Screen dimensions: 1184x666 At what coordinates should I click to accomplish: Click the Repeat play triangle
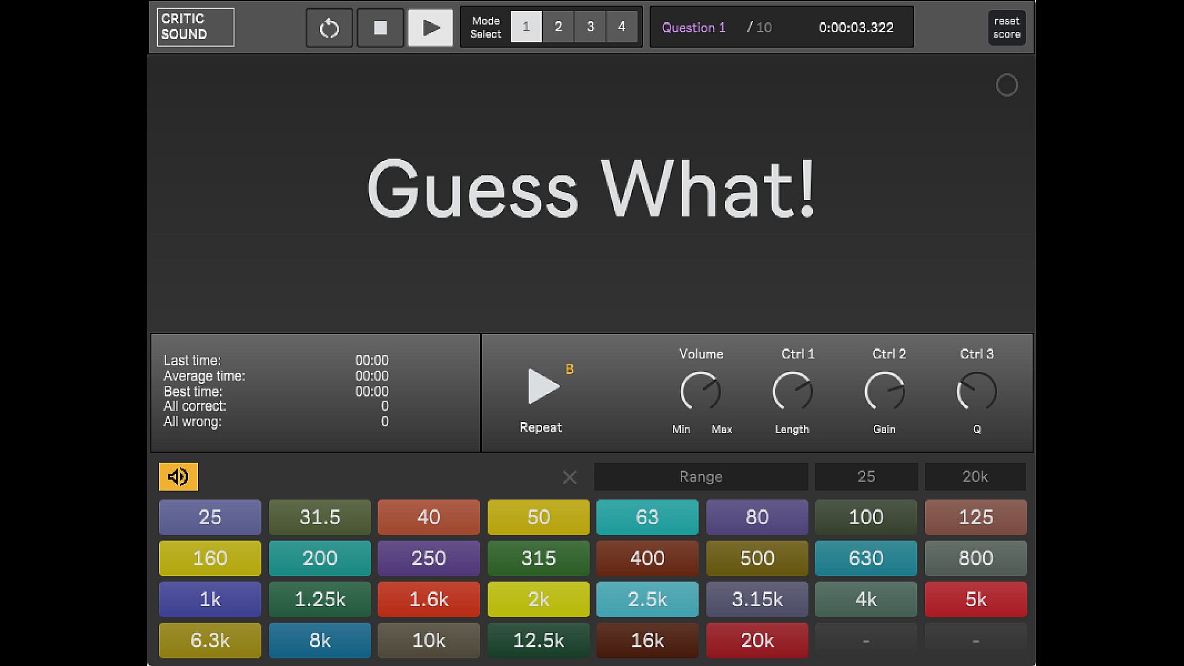543,387
